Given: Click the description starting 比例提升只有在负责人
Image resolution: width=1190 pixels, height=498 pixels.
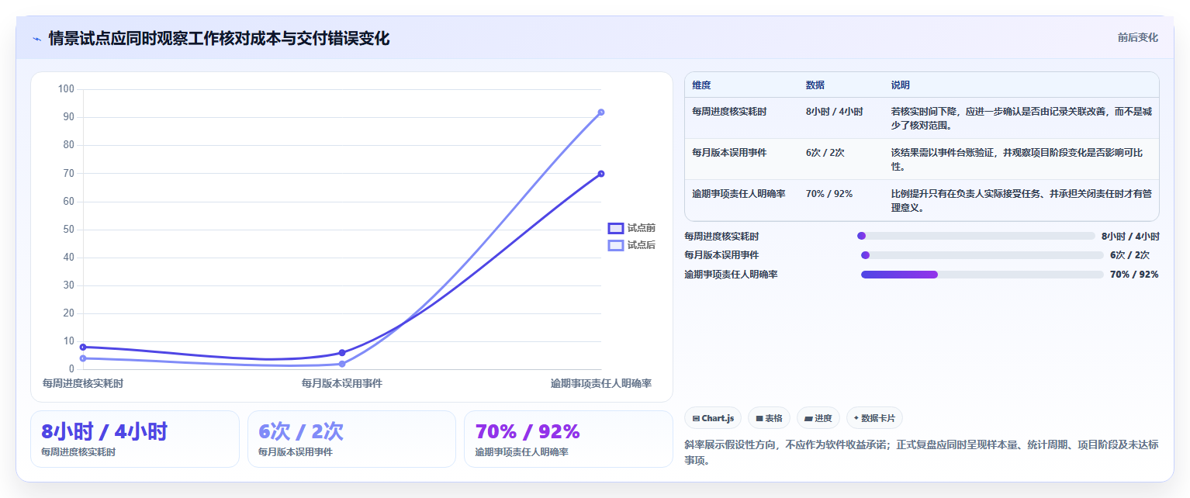Looking at the screenshot, I should pyautogui.click(x=1022, y=200).
